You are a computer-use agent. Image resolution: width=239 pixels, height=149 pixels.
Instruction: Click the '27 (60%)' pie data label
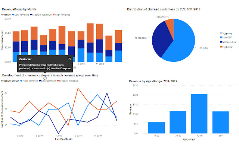tap(204, 48)
